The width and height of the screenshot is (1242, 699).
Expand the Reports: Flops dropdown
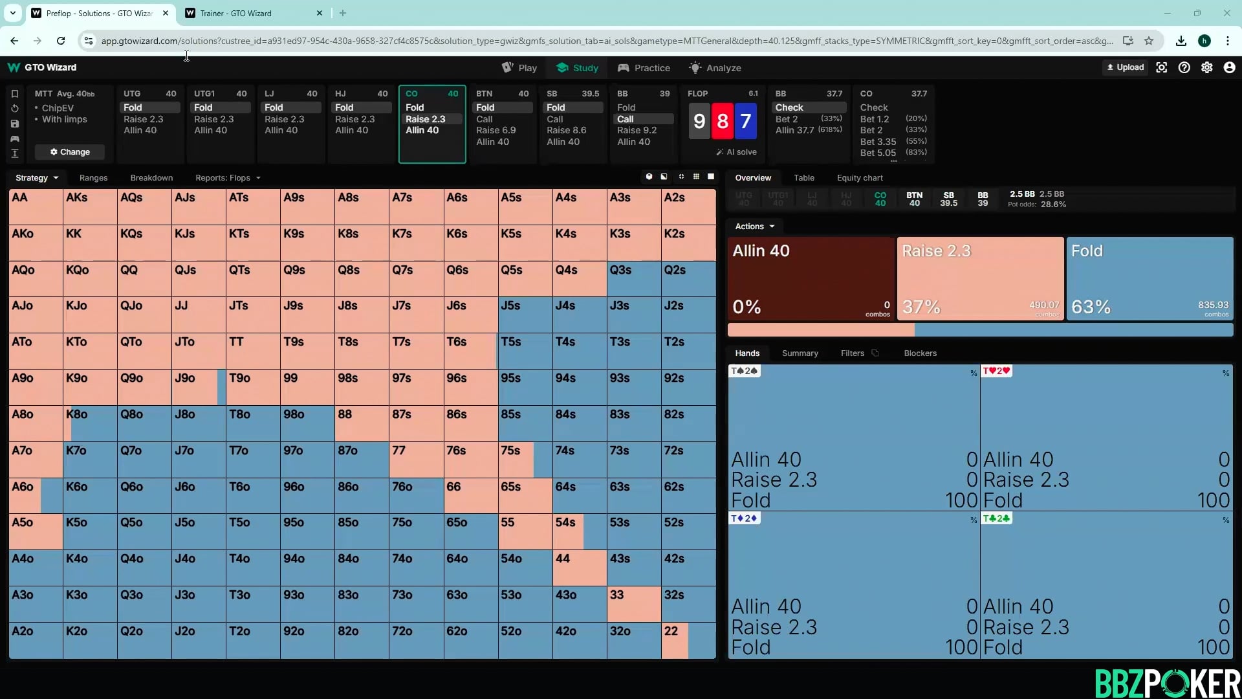pos(228,177)
